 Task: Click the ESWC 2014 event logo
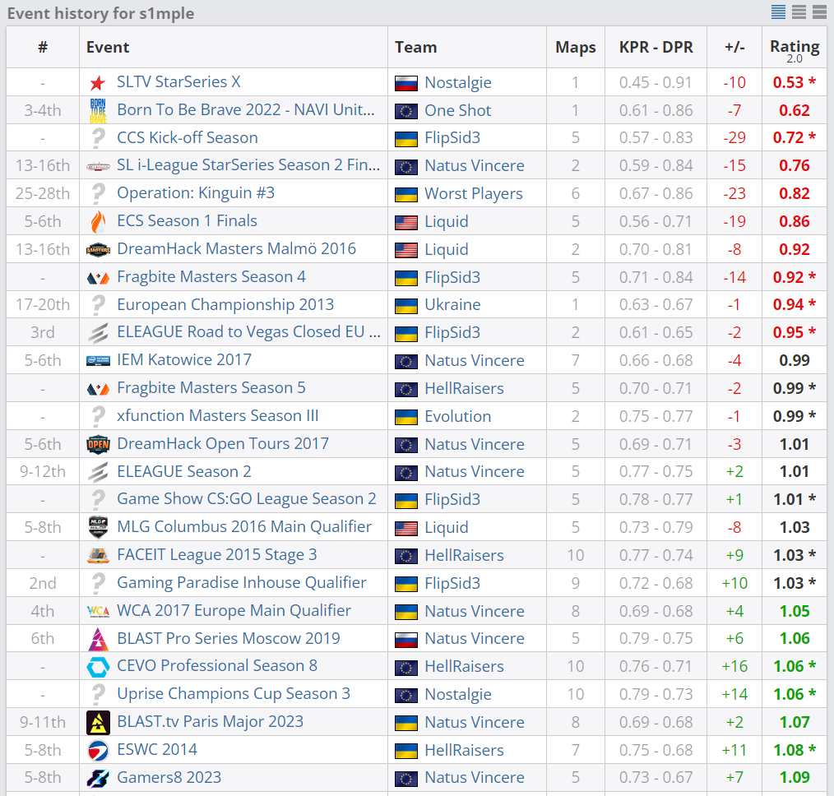[x=98, y=750]
